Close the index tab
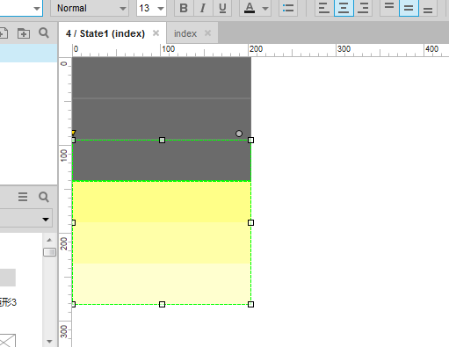449x347 pixels. [x=207, y=33]
